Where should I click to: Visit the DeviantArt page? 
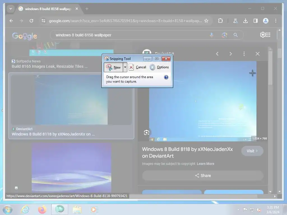click(x=252, y=151)
